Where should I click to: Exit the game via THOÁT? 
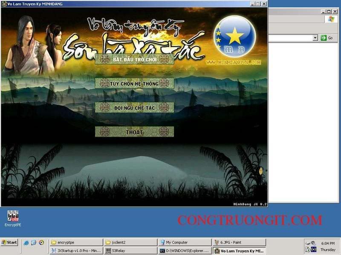pyautogui.click(x=134, y=132)
